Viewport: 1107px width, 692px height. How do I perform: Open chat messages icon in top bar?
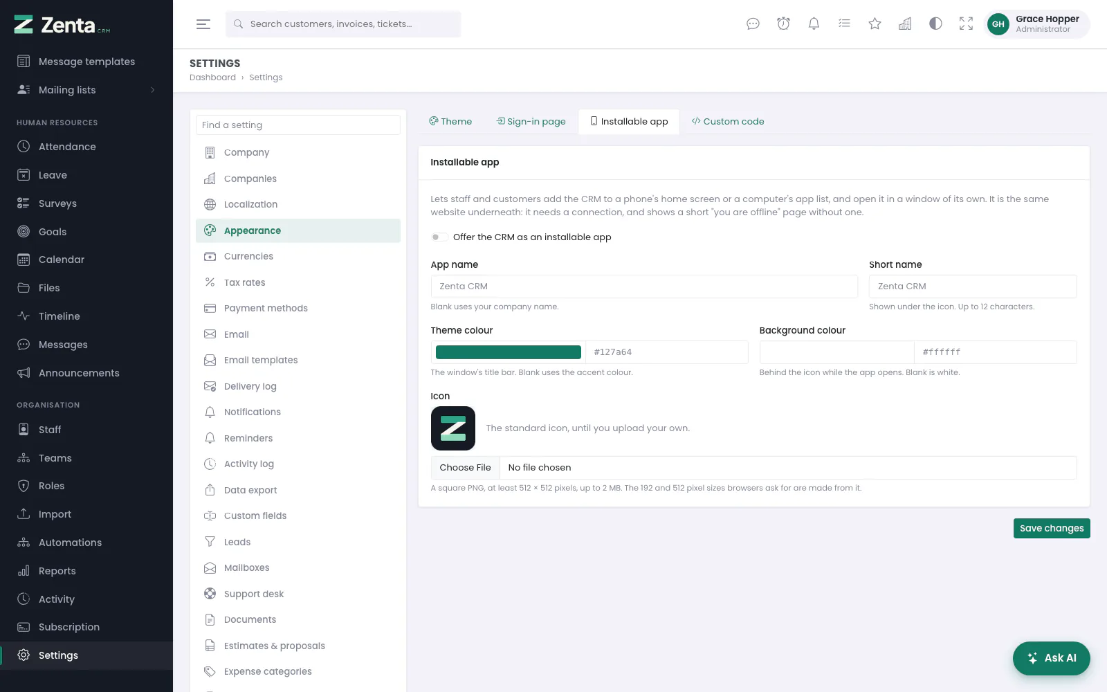click(753, 24)
